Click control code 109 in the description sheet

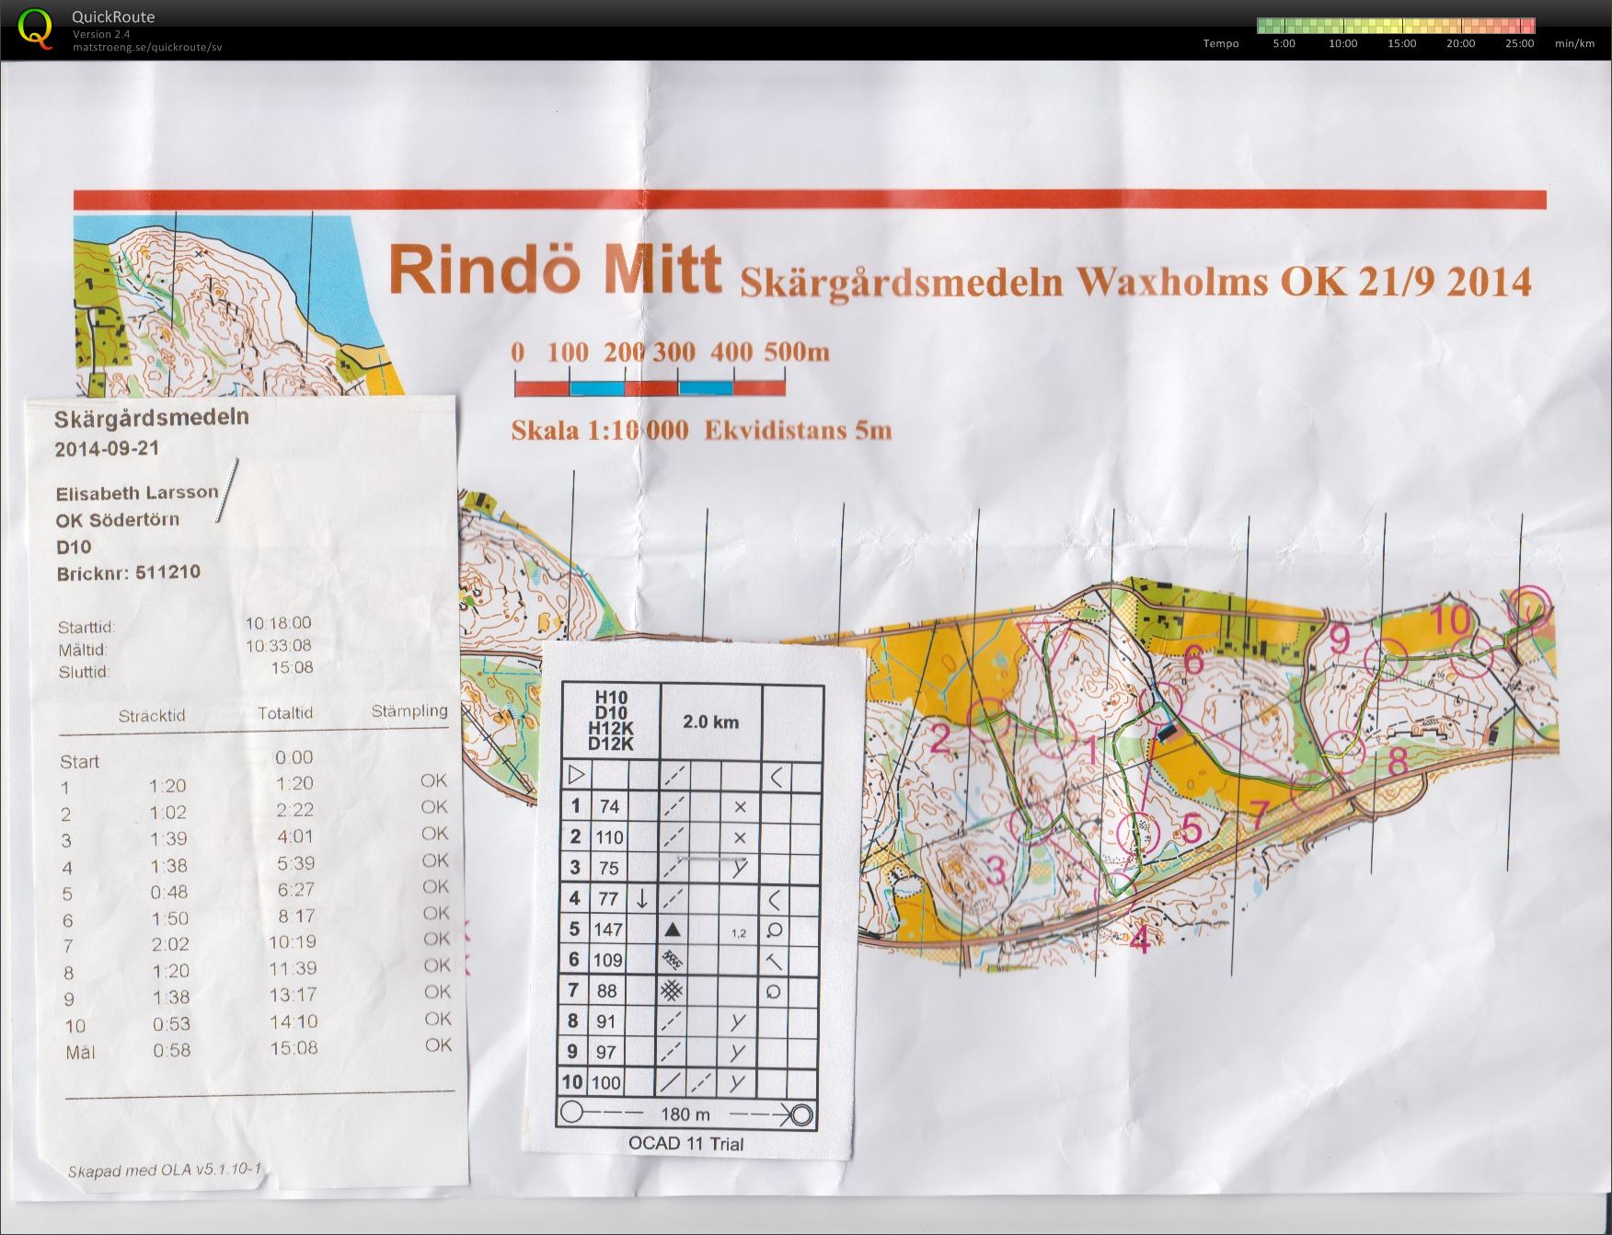[609, 960]
